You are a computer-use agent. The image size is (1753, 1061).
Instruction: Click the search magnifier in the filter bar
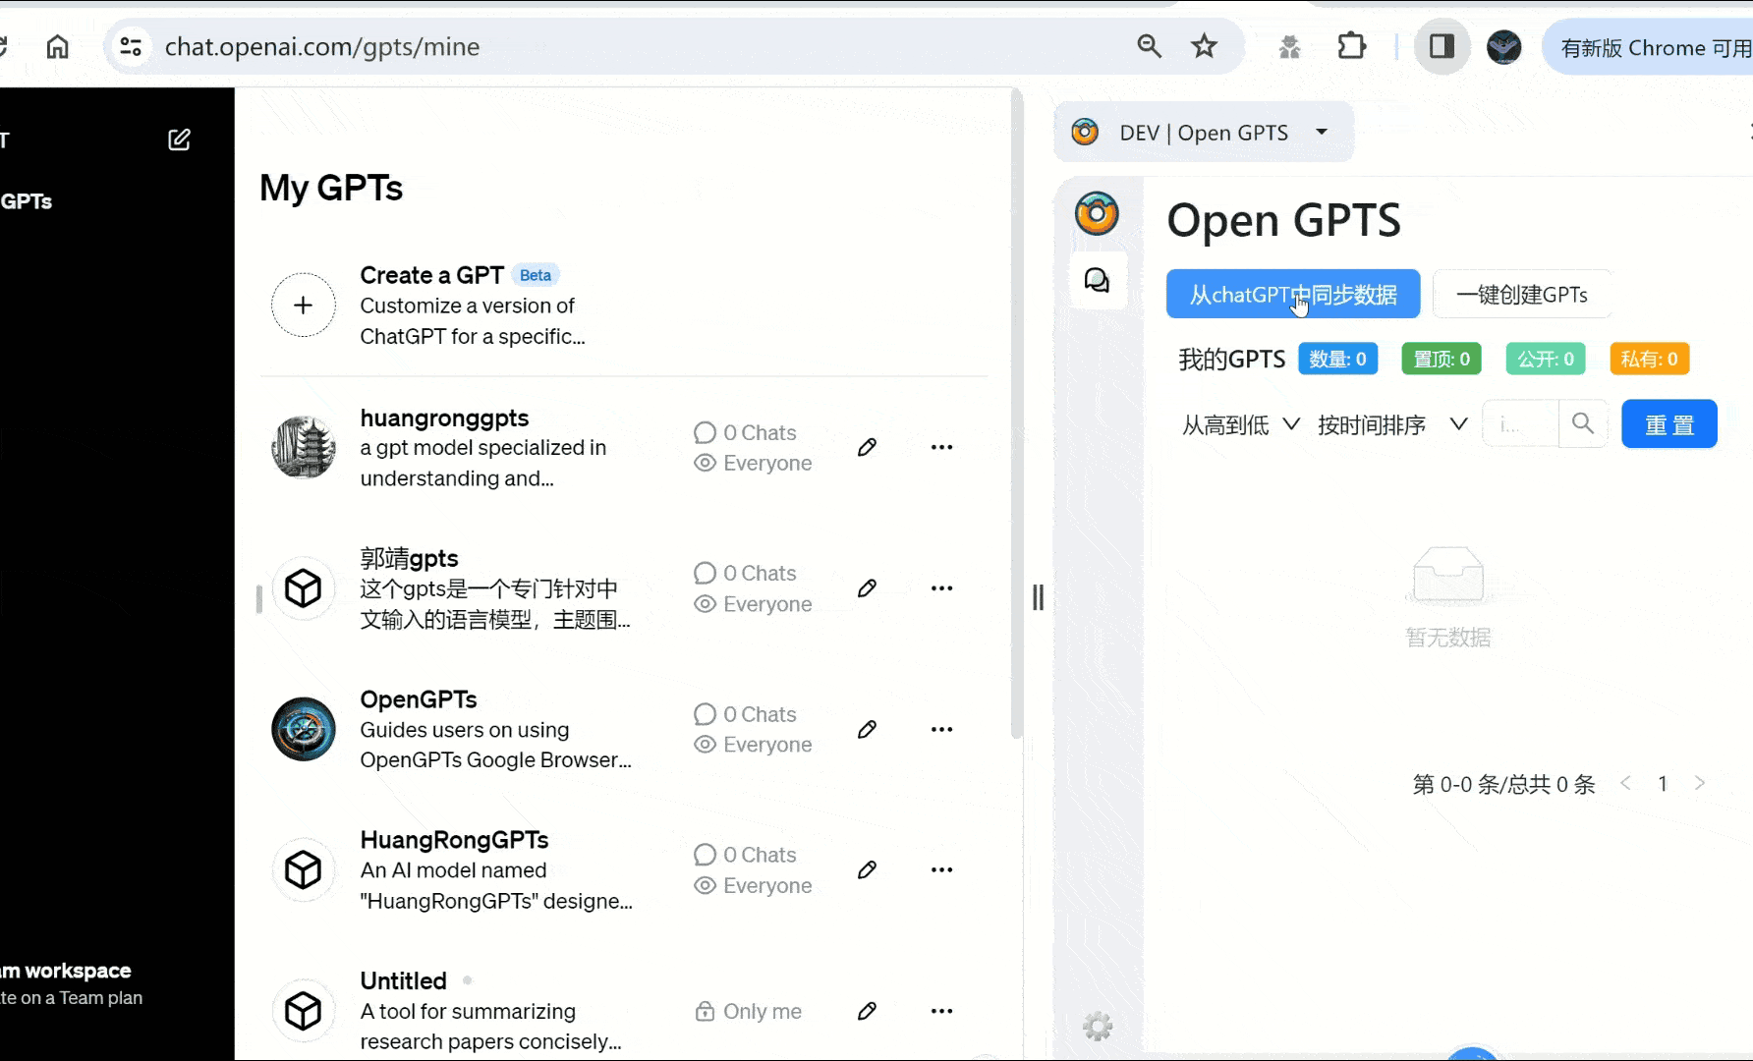point(1582,423)
